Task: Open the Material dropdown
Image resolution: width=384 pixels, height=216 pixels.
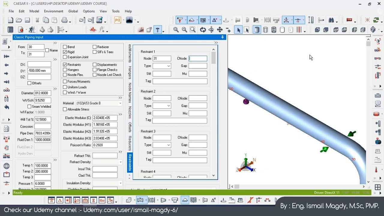Action: click(x=120, y=103)
